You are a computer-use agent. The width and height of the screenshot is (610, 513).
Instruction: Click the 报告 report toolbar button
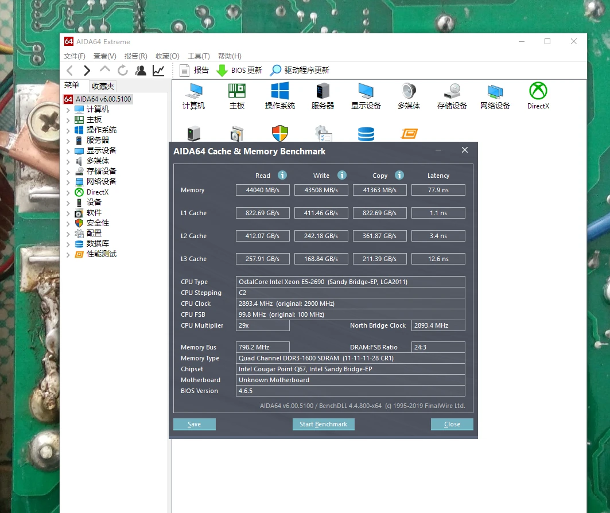click(x=194, y=71)
